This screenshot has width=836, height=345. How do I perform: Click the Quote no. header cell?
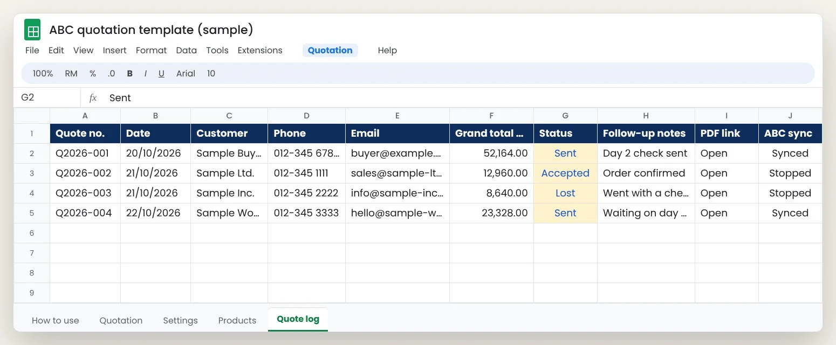[85, 133]
